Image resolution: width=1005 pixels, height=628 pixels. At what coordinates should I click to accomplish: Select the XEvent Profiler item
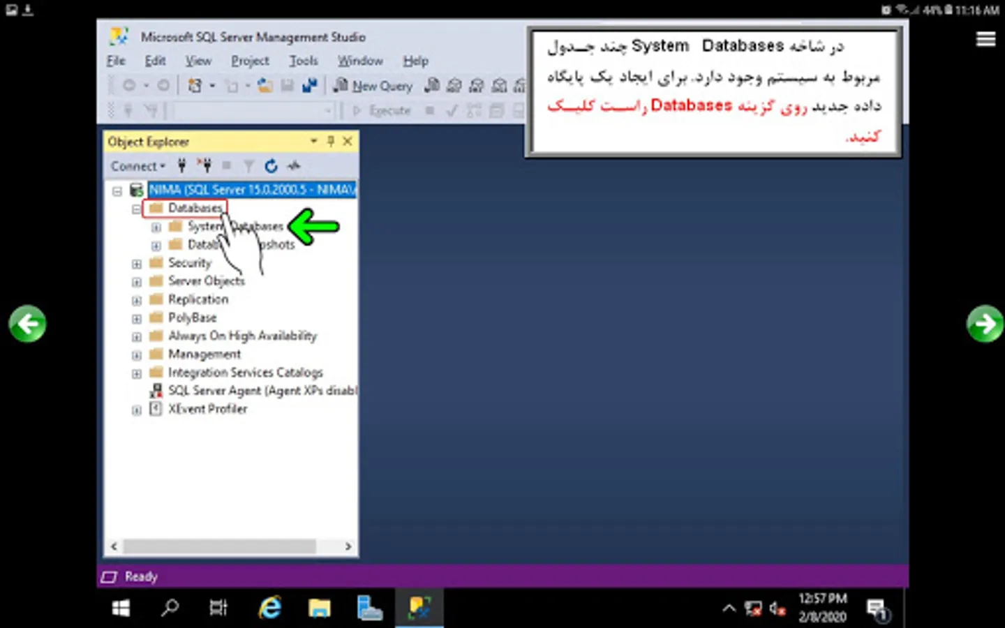207,409
